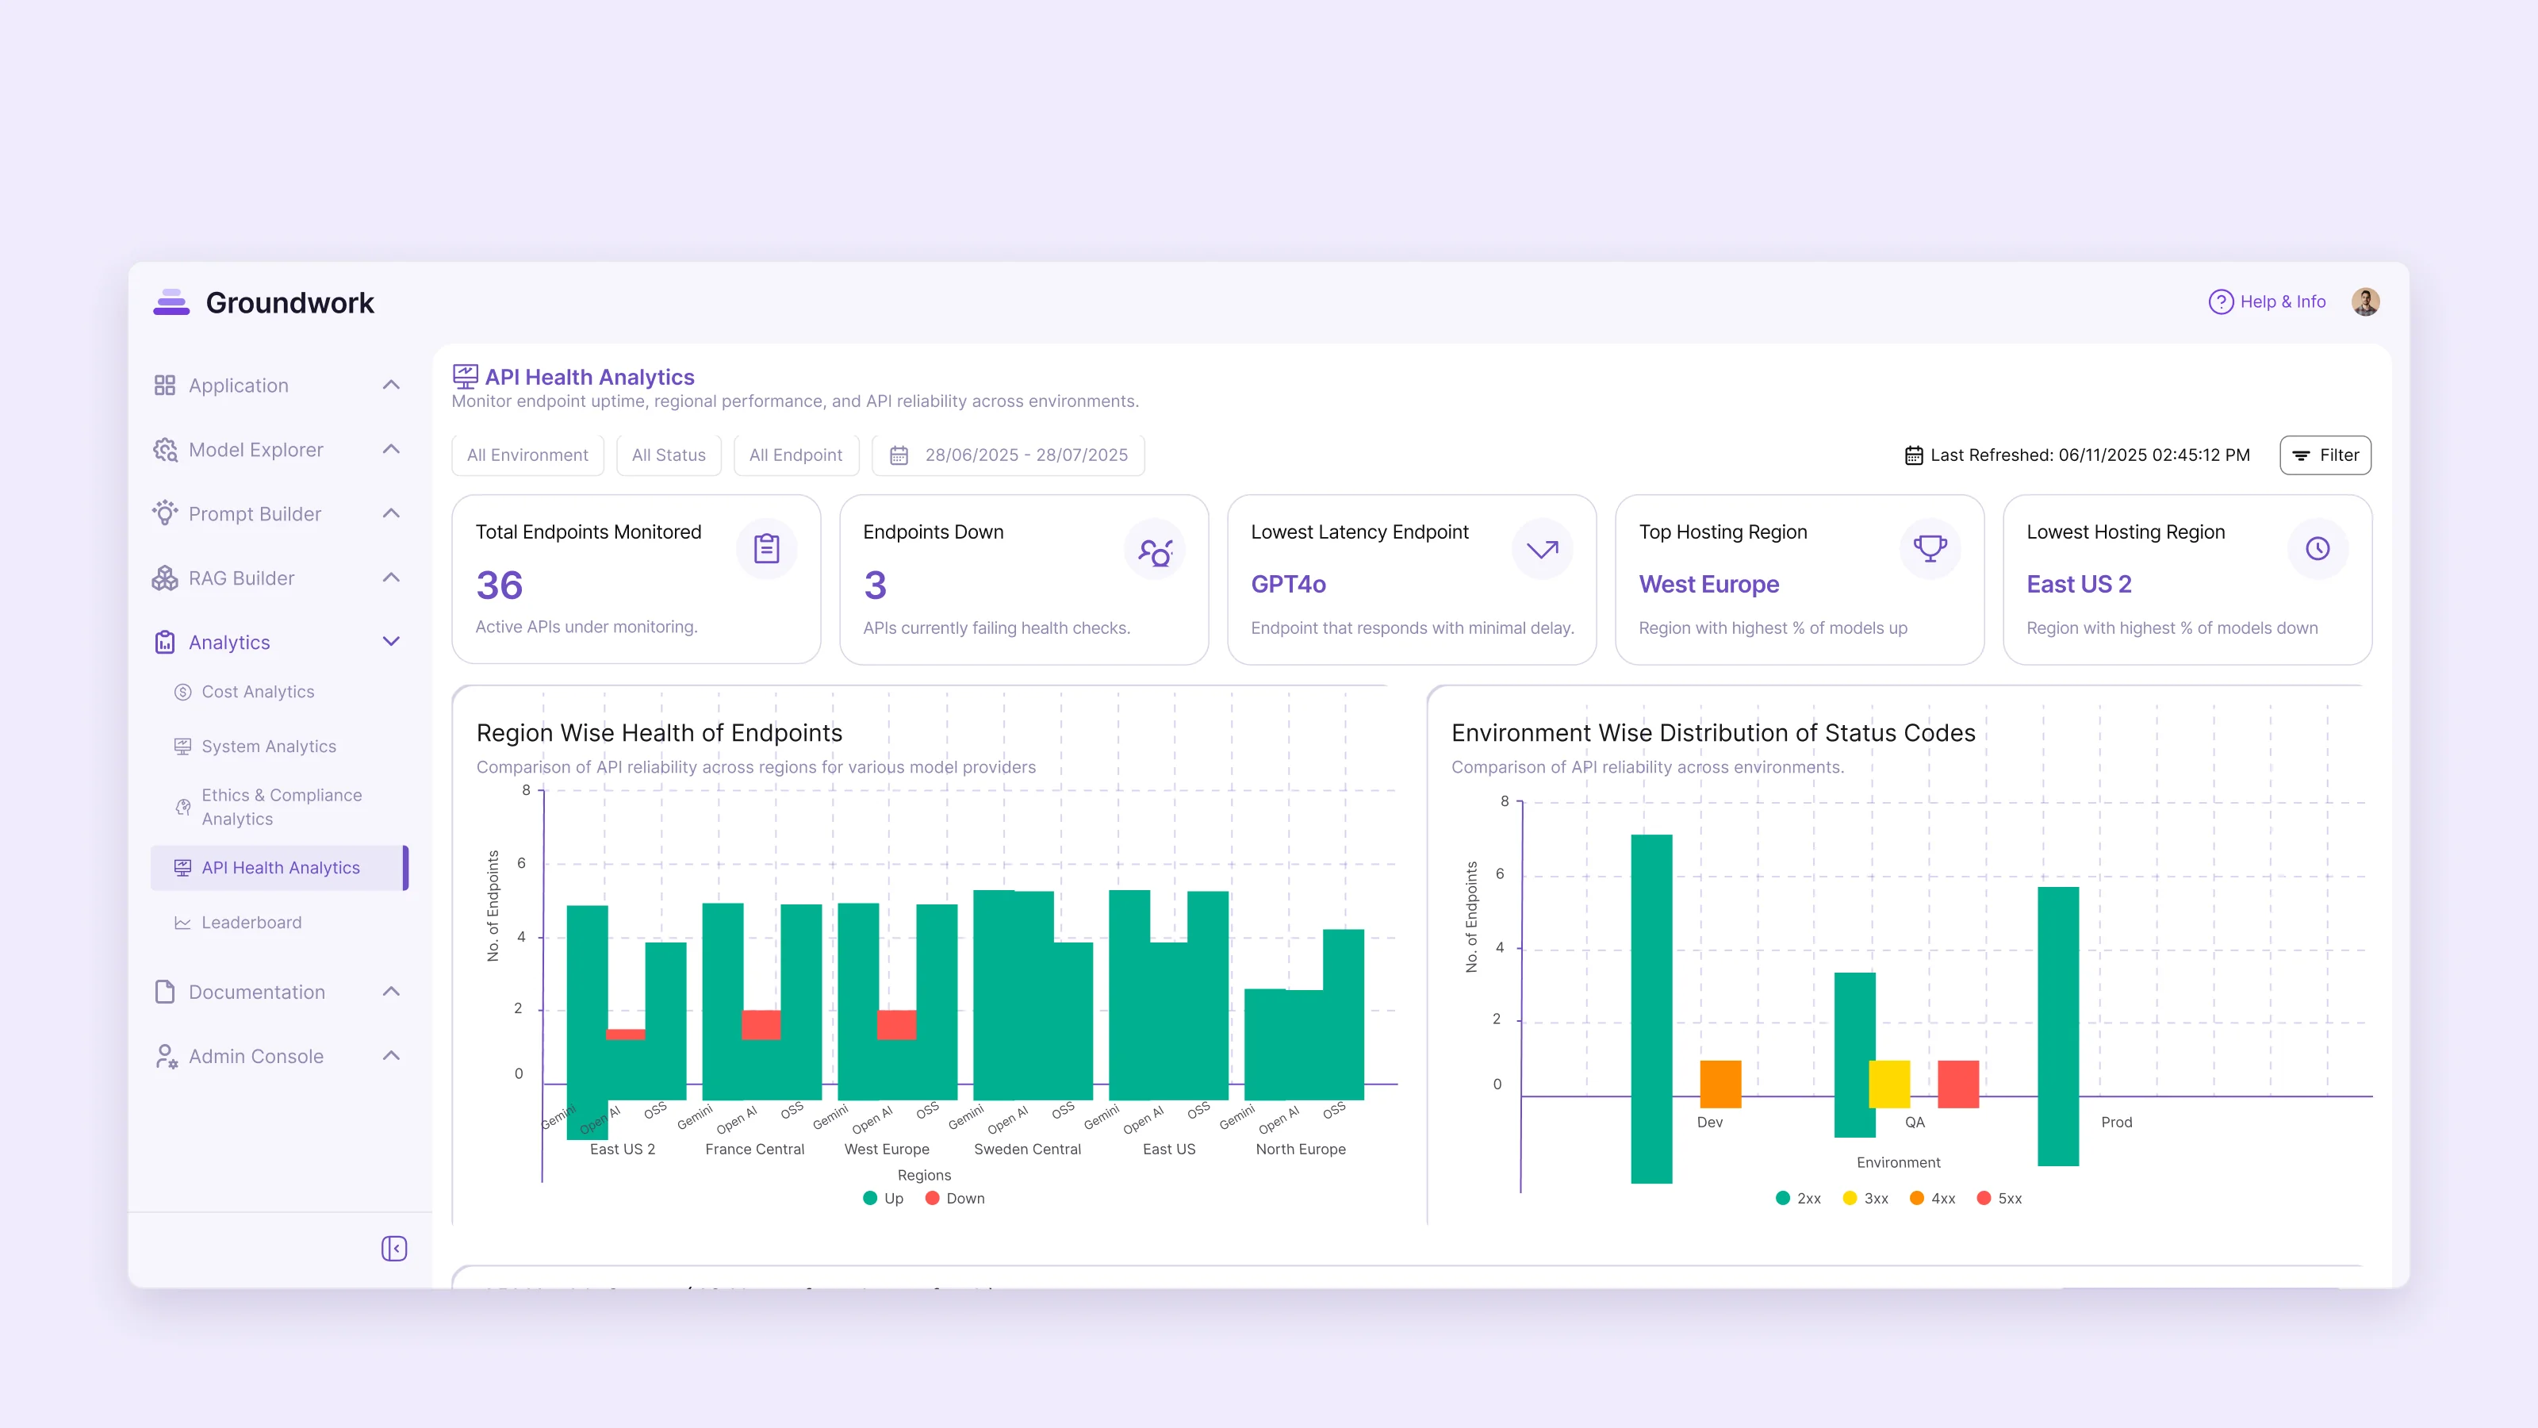Viewport: 2538px width, 1428px height.
Task: Expand the Prompt Builder chevron
Action: coord(391,513)
